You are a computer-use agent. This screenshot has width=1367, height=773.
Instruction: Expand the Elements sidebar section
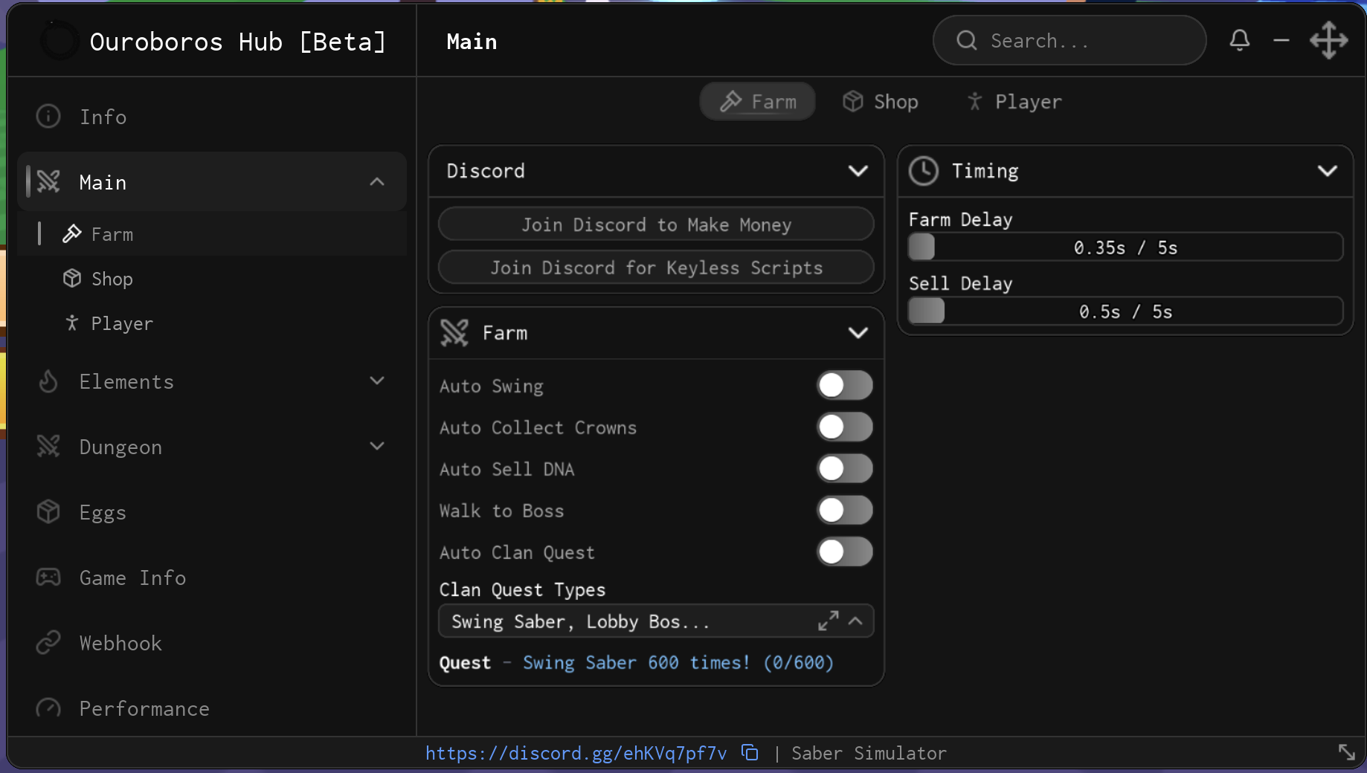tap(377, 381)
